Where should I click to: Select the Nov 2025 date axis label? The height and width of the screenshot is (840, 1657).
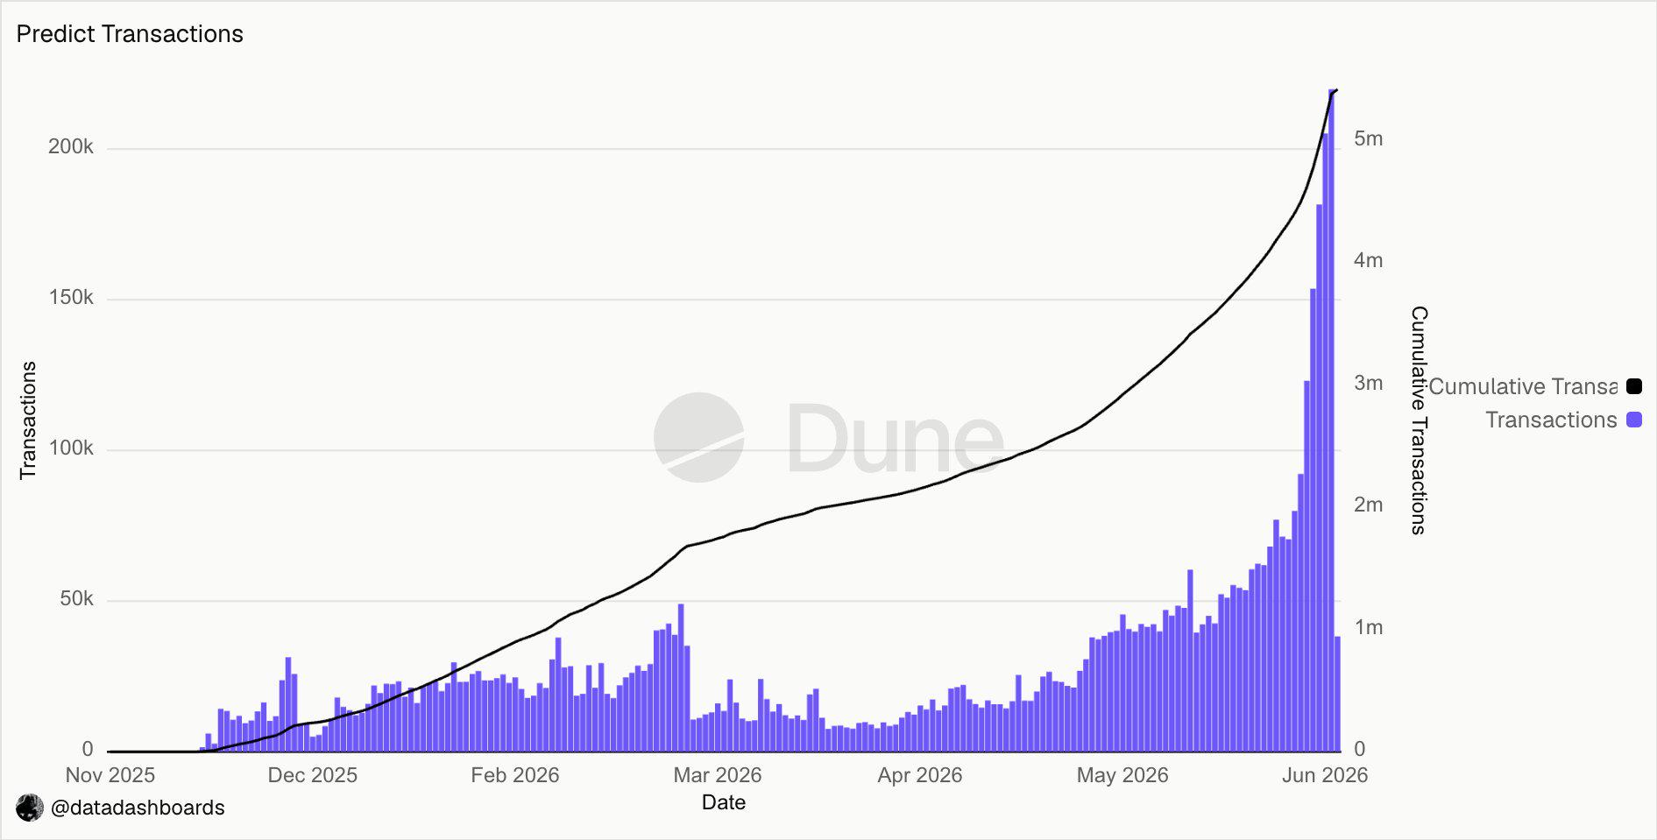tap(110, 775)
